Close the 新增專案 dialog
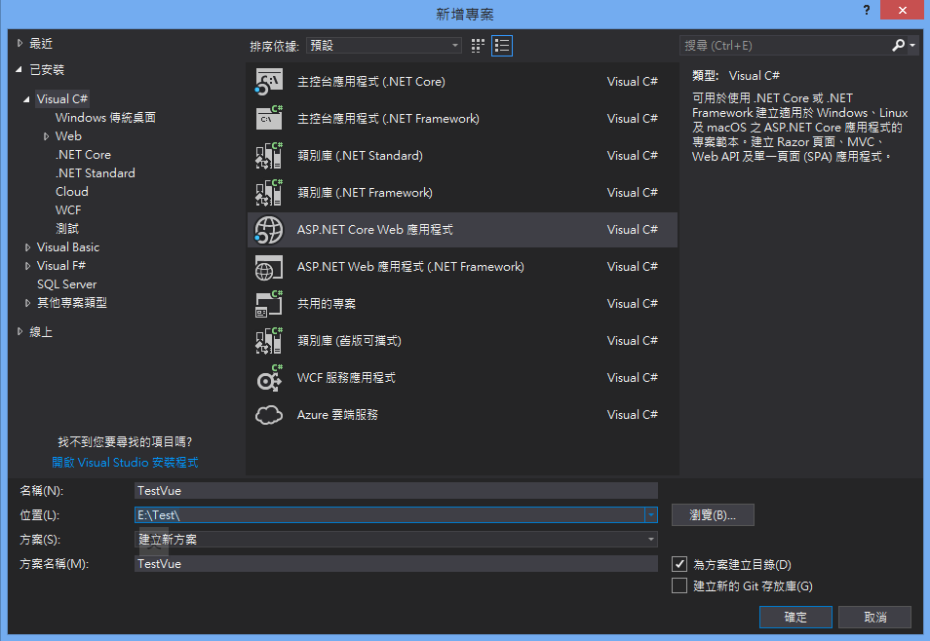Screen dimensions: 930x641 pos(902,10)
